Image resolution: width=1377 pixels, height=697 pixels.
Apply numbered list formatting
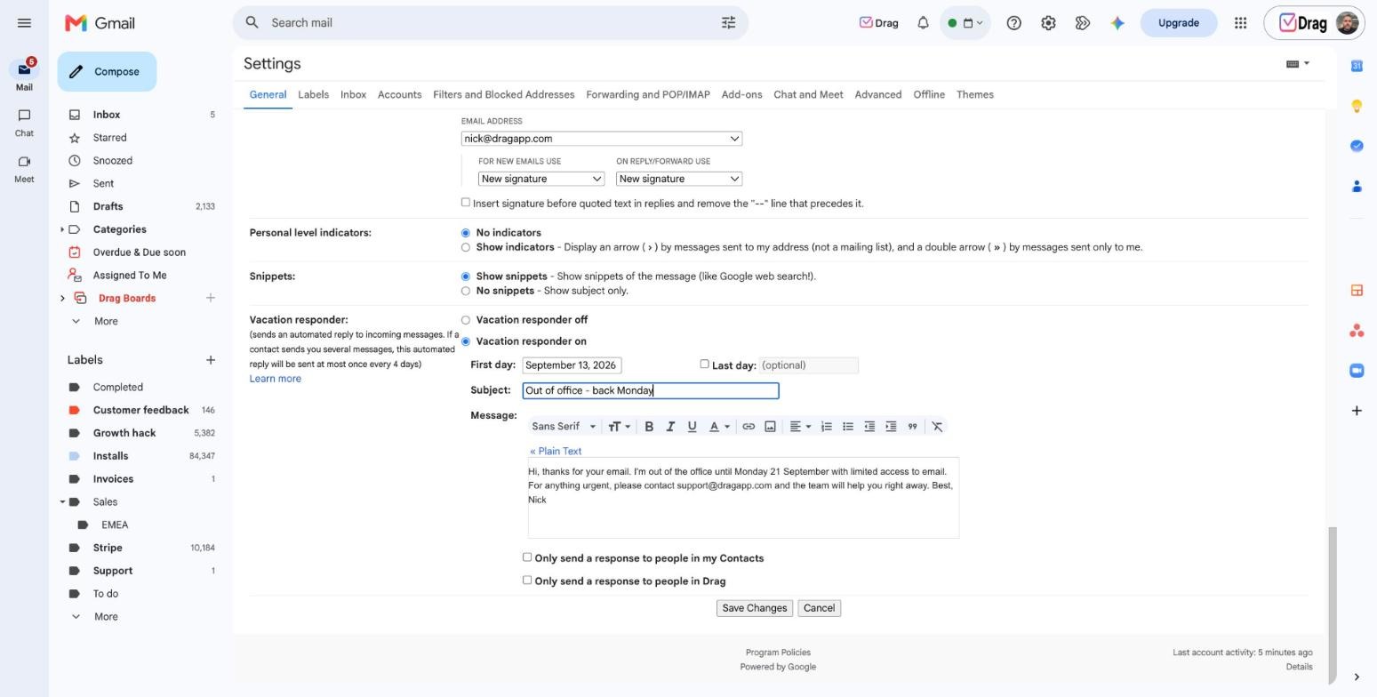click(827, 427)
